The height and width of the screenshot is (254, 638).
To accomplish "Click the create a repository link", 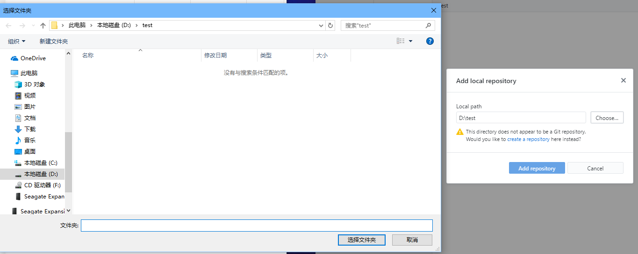I will [x=528, y=139].
